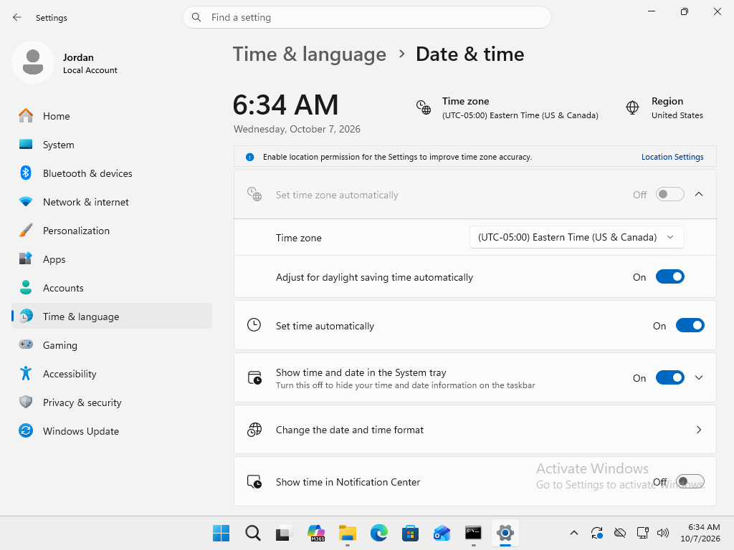Click the Task View taskbar button
734x550 pixels.
[x=284, y=533]
